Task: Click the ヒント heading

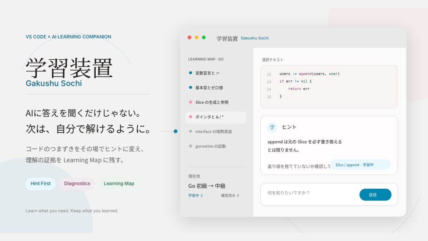Action: click(289, 127)
